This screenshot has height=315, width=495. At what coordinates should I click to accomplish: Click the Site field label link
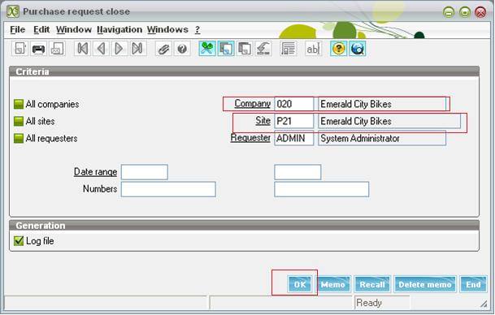pos(263,121)
